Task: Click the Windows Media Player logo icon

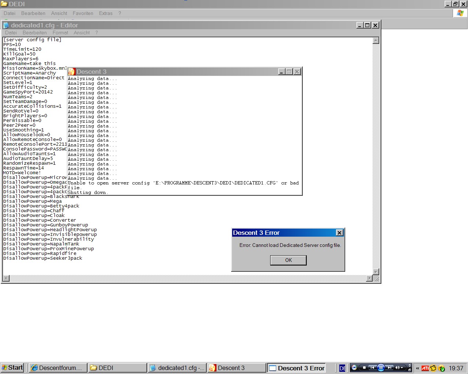Action: (x=354, y=368)
